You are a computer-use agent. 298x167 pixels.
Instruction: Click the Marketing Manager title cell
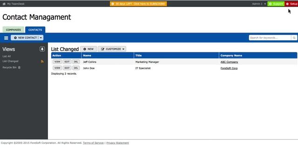pyautogui.click(x=147, y=62)
